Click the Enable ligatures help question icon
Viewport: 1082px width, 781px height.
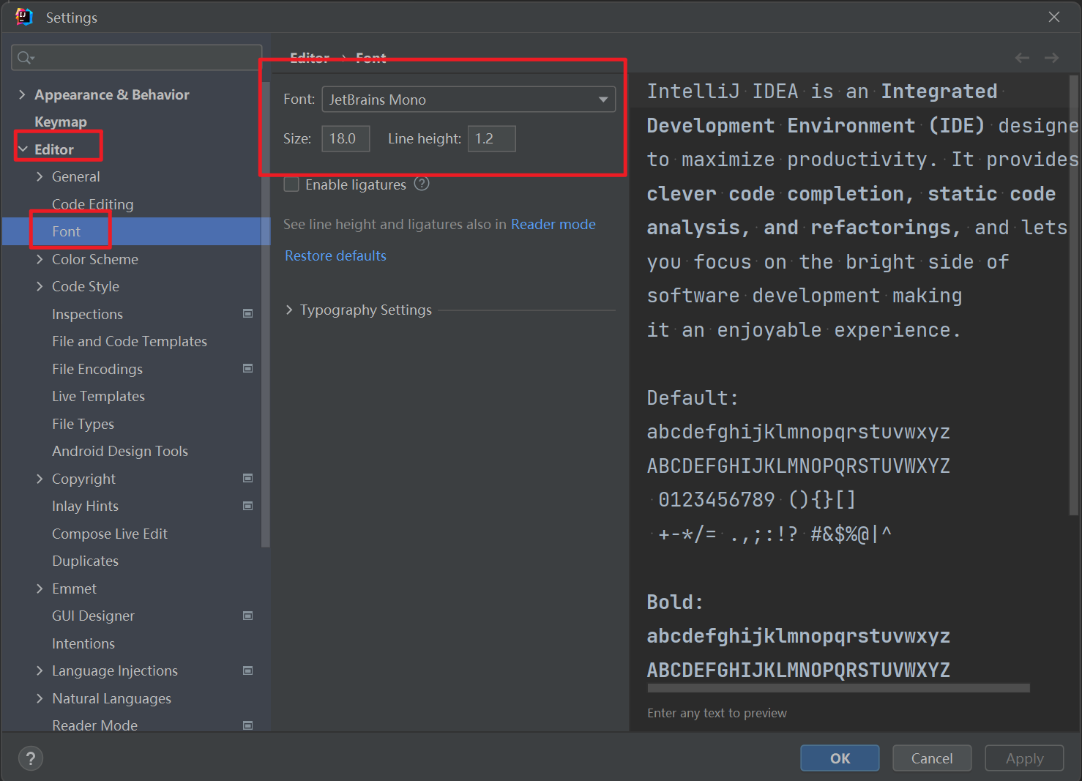[x=422, y=184]
